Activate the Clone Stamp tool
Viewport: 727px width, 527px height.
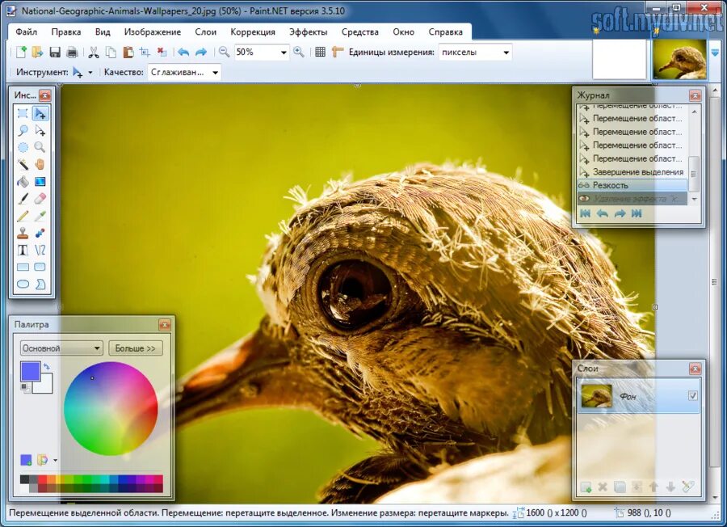click(x=23, y=233)
